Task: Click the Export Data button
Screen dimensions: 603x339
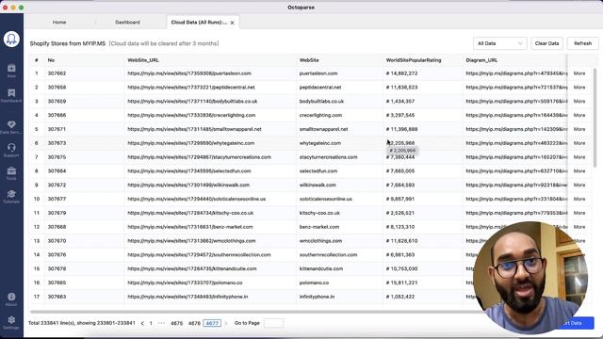Action: (x=575, y=323)
